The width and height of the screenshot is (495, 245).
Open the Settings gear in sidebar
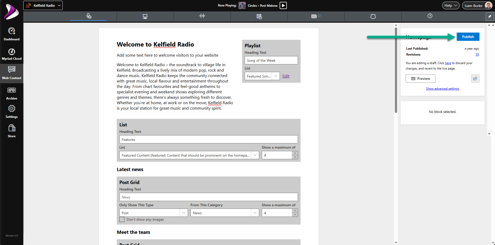(x=12, y=112)
